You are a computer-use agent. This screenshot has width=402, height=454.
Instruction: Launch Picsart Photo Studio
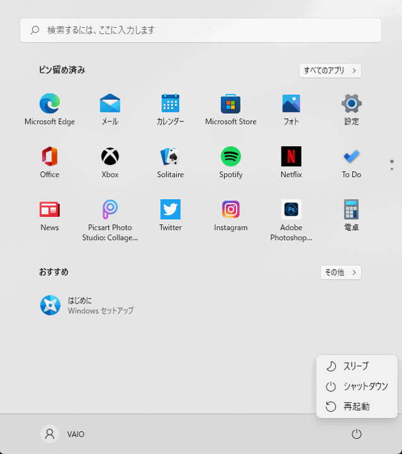pyautogui.click(x=110, y=220)
